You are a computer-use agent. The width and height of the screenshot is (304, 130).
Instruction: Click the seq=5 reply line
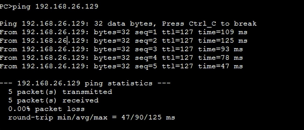click(x=121, y=66)
